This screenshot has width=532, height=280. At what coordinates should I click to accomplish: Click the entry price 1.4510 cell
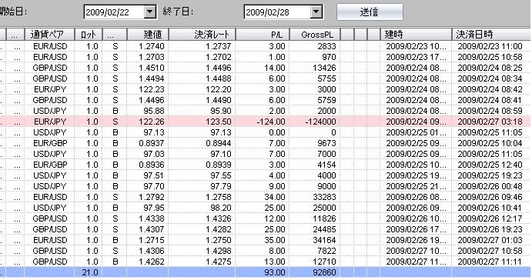[x=152, y=68]
